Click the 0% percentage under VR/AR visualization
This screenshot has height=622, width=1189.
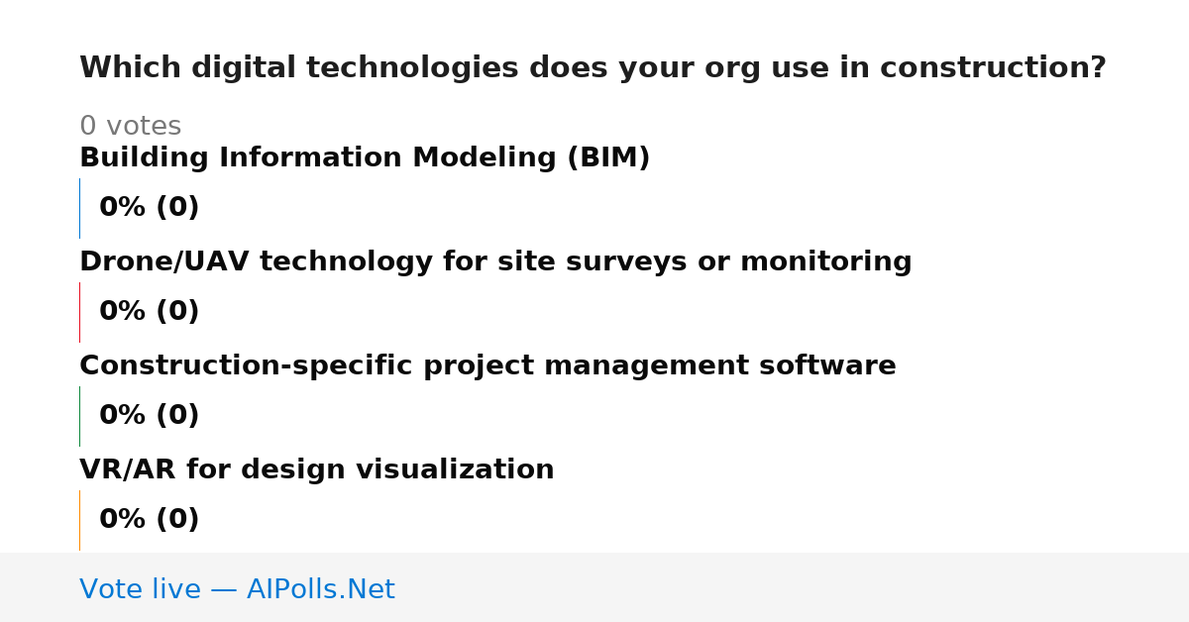click(123, 520)
